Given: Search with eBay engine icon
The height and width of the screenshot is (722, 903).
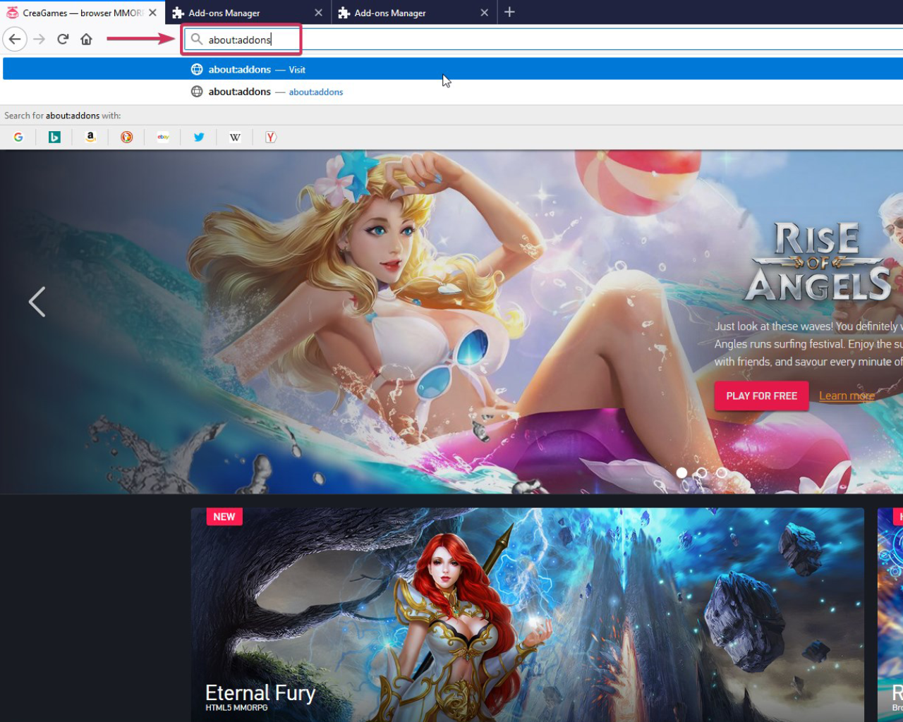Looking at the screenshot, I should [163, 137].
